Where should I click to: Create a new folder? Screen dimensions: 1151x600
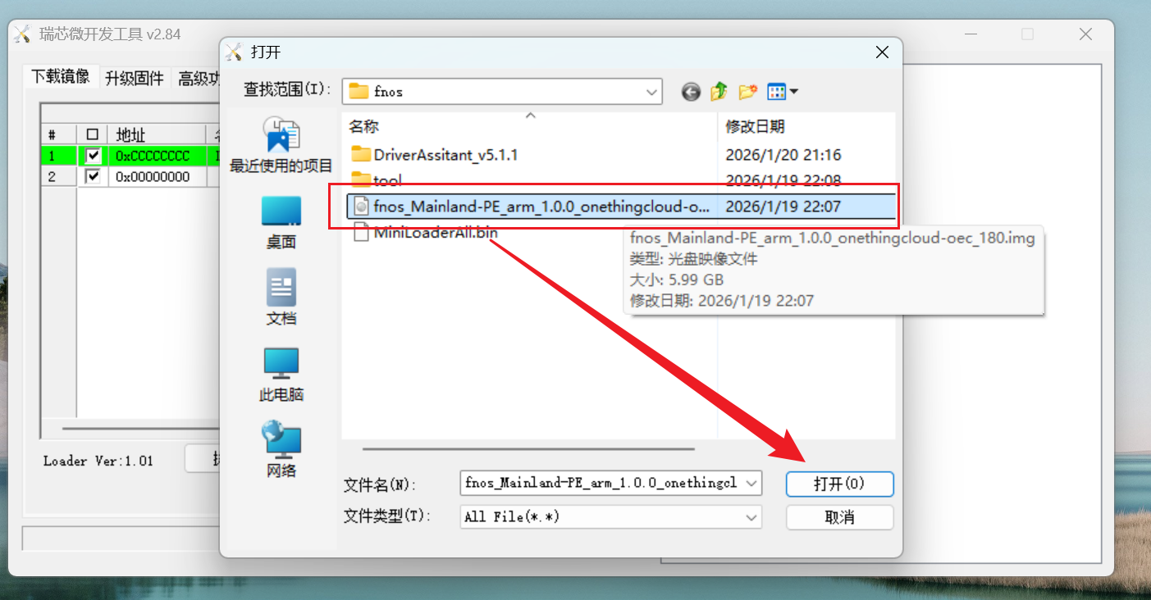[747, 92]
